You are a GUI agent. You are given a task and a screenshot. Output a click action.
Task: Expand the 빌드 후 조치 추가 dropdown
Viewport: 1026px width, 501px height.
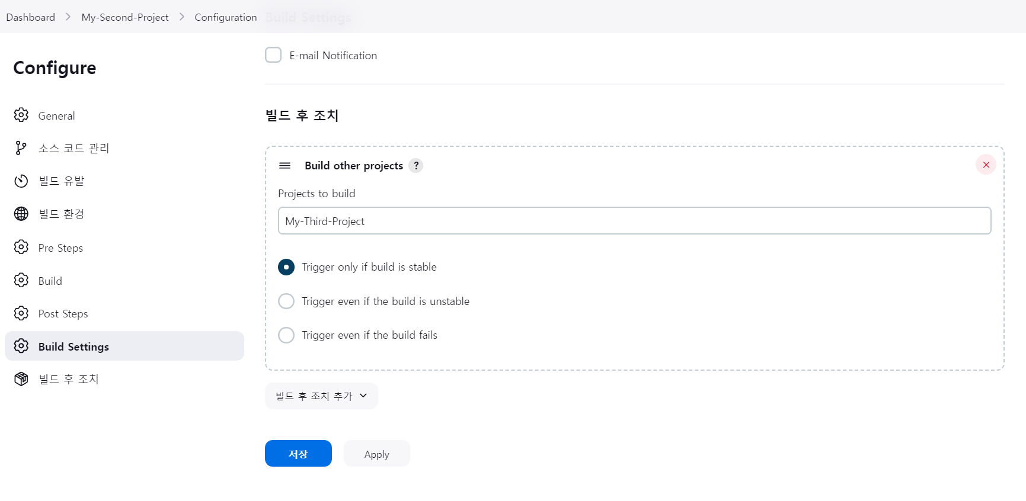click(321, 396)
